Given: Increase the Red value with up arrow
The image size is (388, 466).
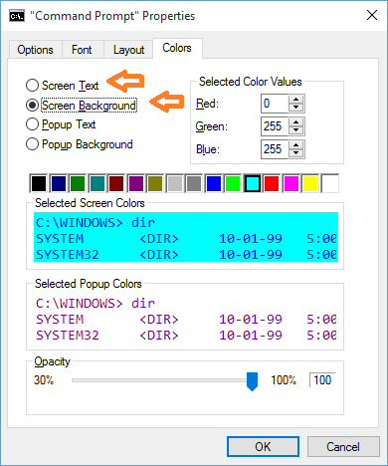Looking at the screenshot, I should point(296,100).
